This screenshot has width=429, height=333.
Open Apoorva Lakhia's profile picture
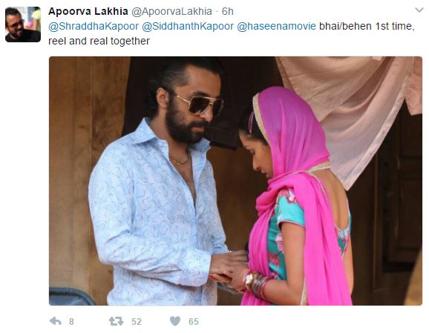23,24
